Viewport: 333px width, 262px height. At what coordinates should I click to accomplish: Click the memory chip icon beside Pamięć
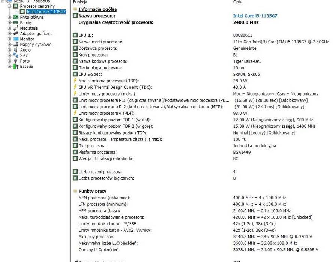coord(15,22)
